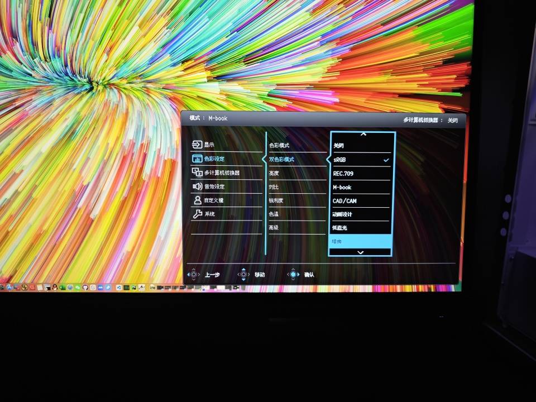Screen dimensions: 536x402
Task: Click the 音效设定 speaker icon
Action: tap(197, 186)
